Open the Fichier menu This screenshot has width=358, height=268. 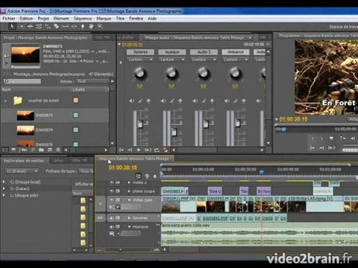tap(9, 19)
